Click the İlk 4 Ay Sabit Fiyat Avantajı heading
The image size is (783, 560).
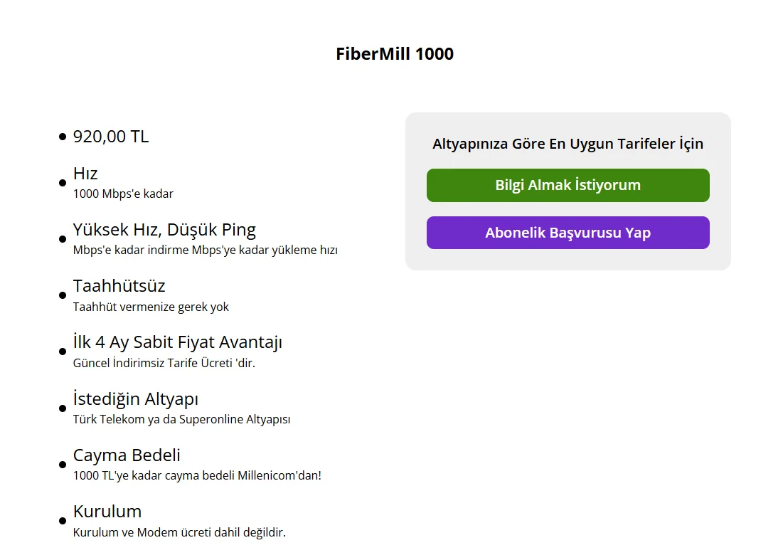pos(177,342)
